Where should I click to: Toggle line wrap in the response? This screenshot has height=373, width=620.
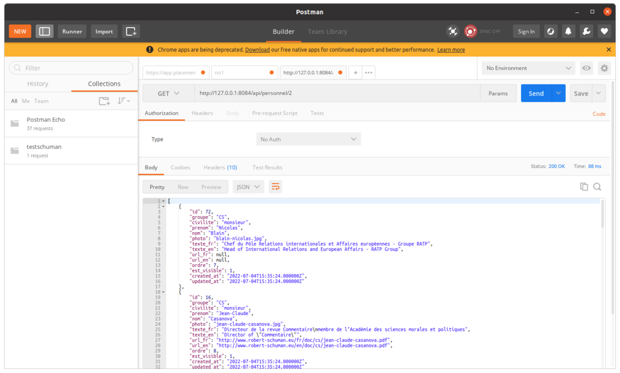click(275, 186)
